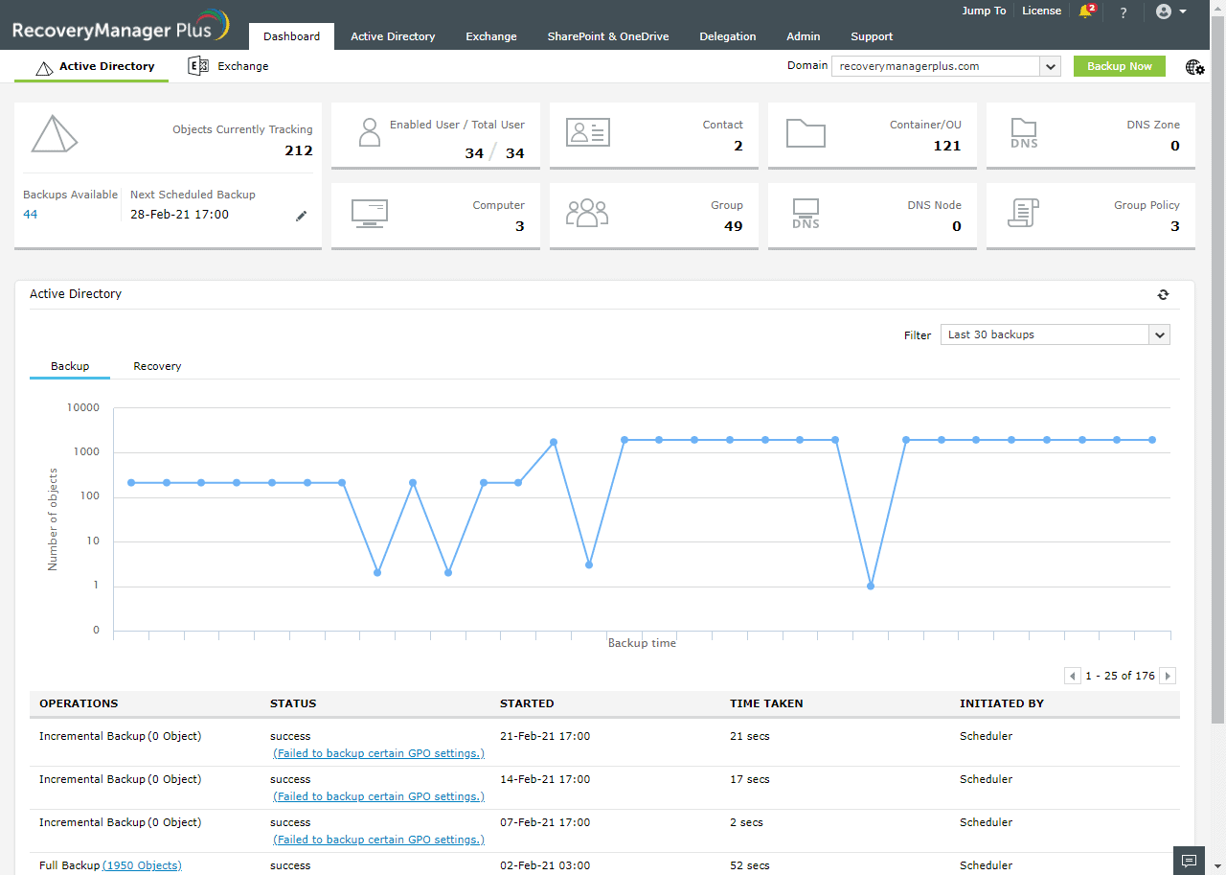1226x875 pixels.
Task: Click the TIME TAKEN column header
Action: (766, 703)
